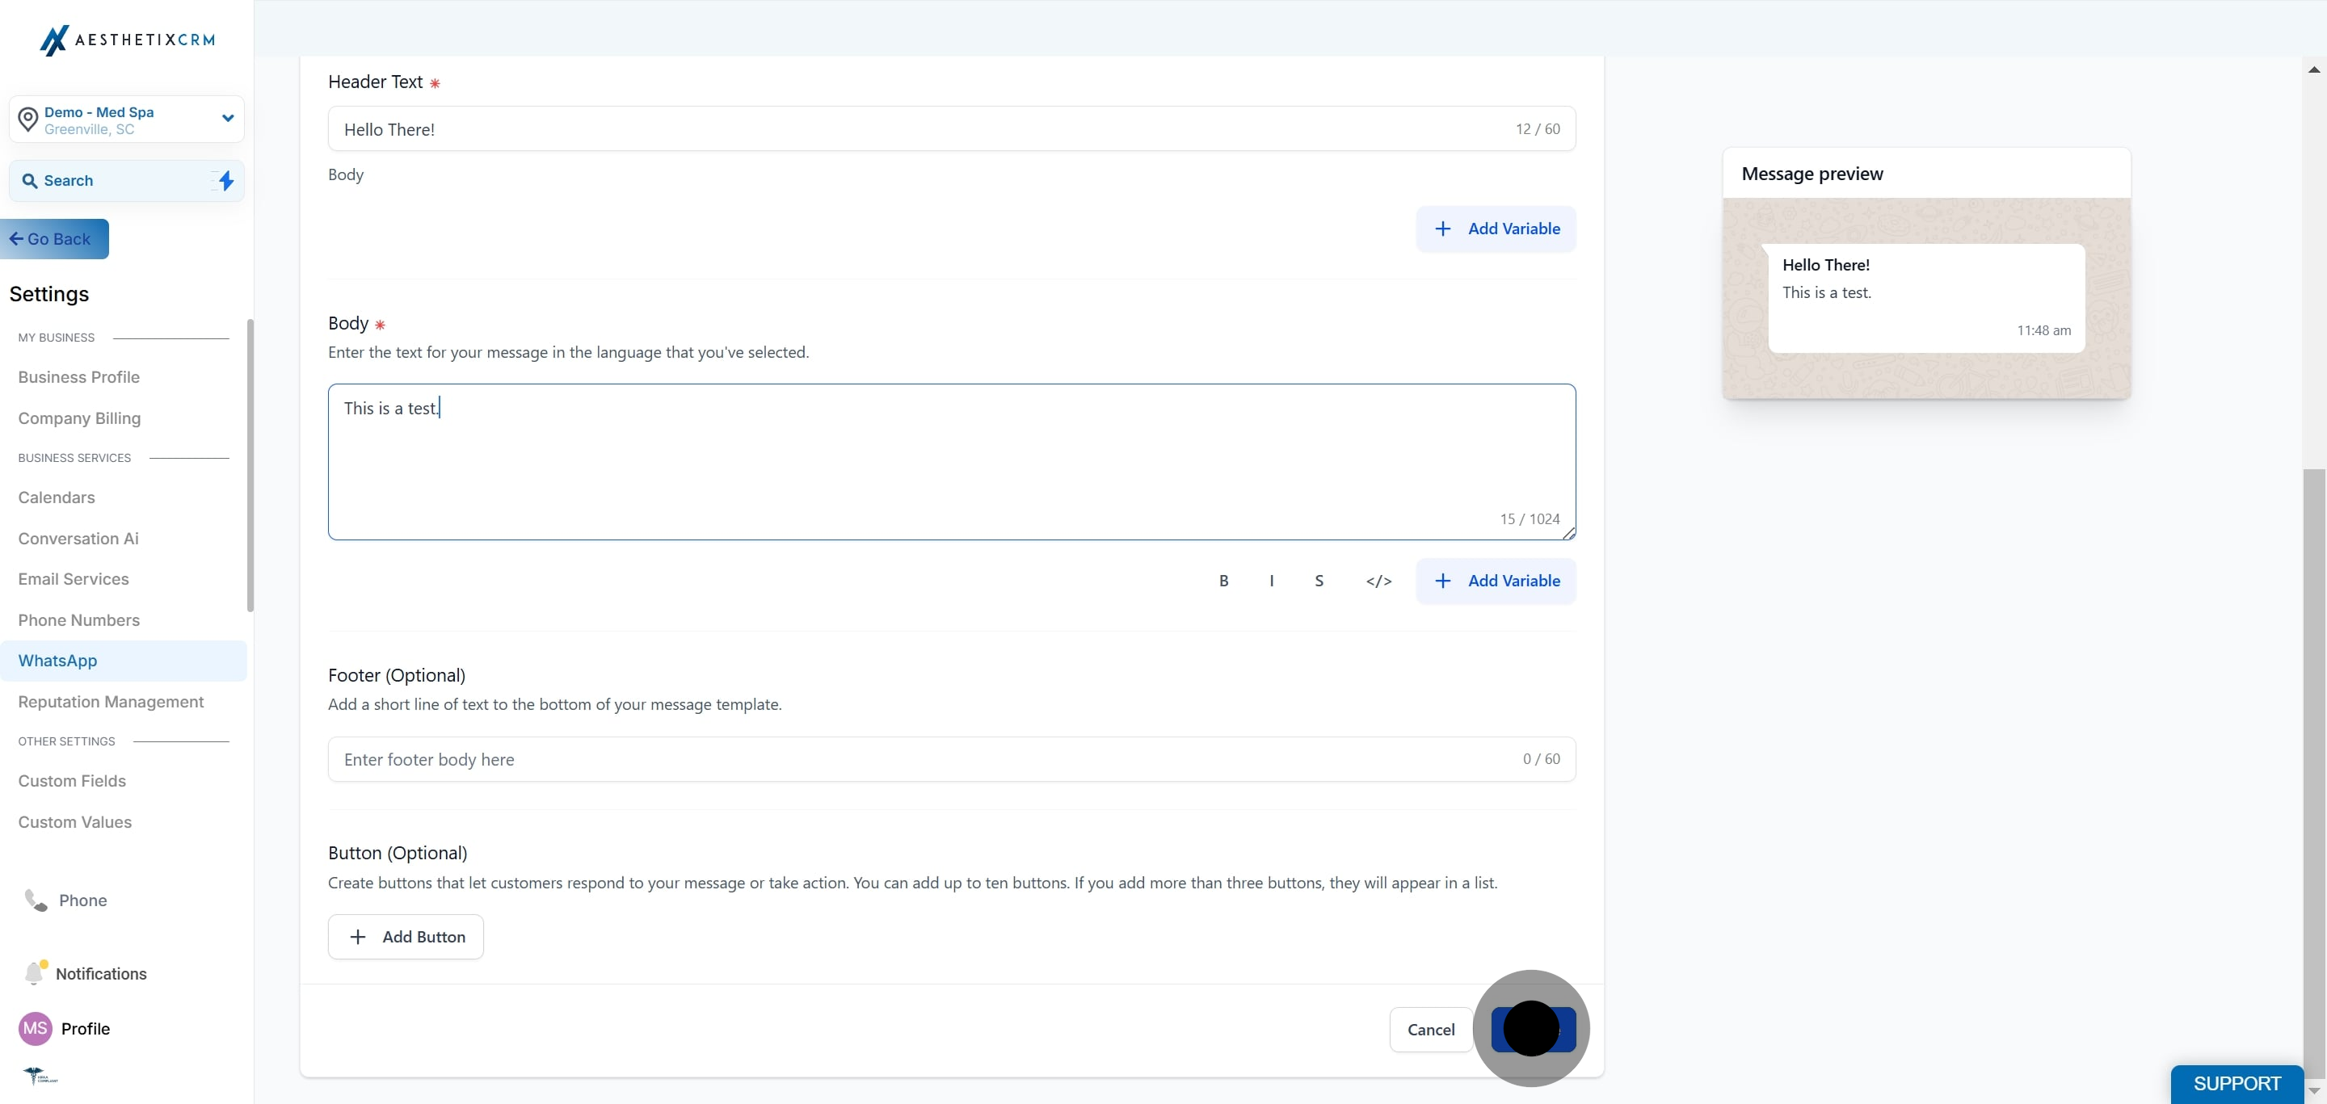Click Add Variable below body textarea
Image resolution: width=2327 pixels, height=1104 pixels.
point(1496,581)
